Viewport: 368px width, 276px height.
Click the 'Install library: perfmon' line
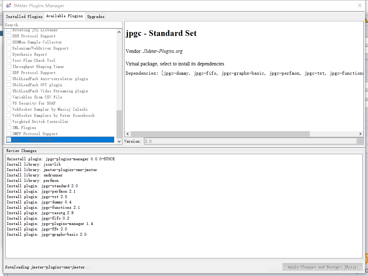point(33,180)
